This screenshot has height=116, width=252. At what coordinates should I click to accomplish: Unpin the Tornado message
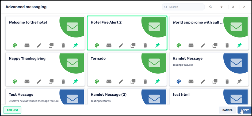point(157,81)
